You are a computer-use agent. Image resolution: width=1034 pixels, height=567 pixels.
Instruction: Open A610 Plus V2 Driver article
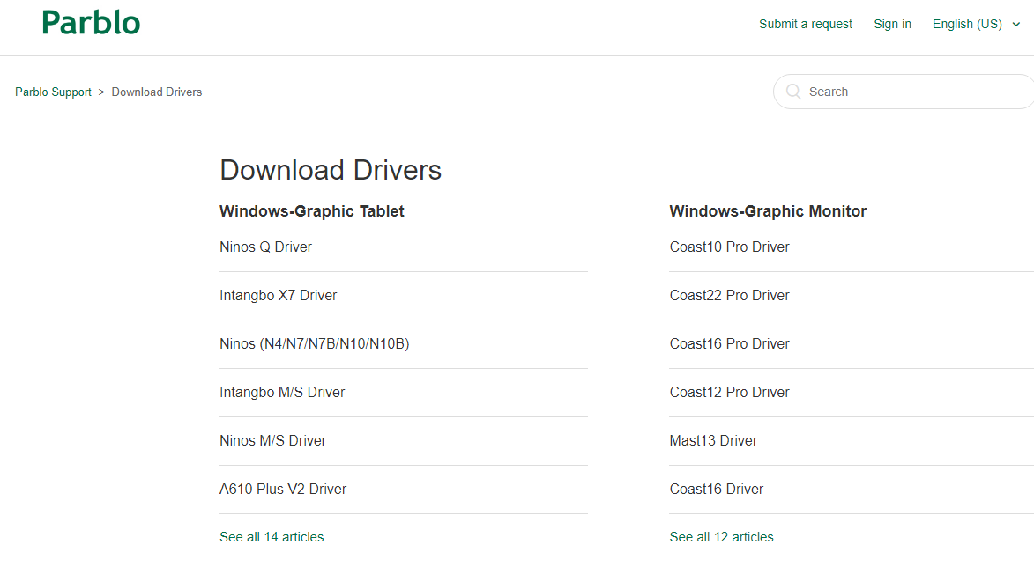(283, 489)
